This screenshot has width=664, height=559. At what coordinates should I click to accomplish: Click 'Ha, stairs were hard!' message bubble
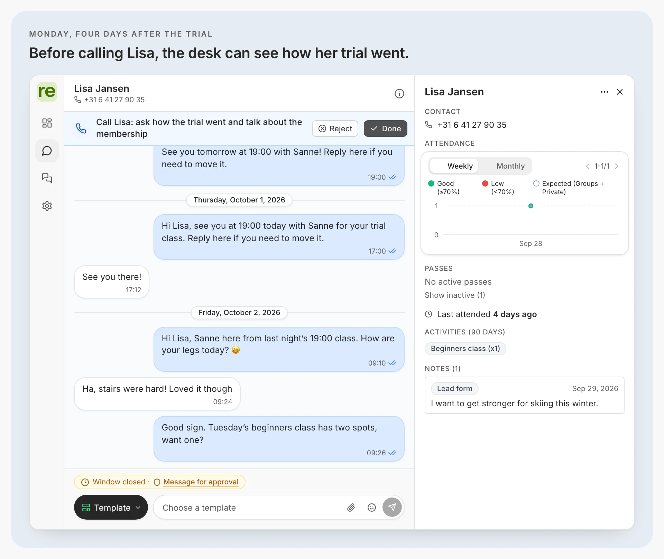pyautogui.click(x=157, y=394)
